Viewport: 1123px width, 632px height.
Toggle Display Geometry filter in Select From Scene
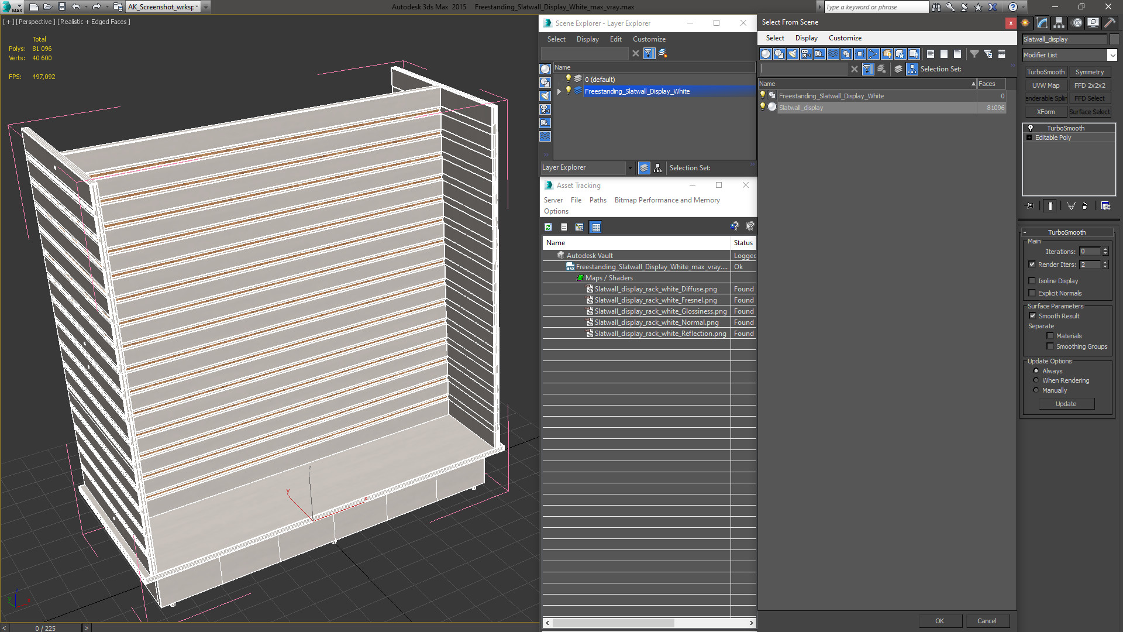click(x=766, y=54)
